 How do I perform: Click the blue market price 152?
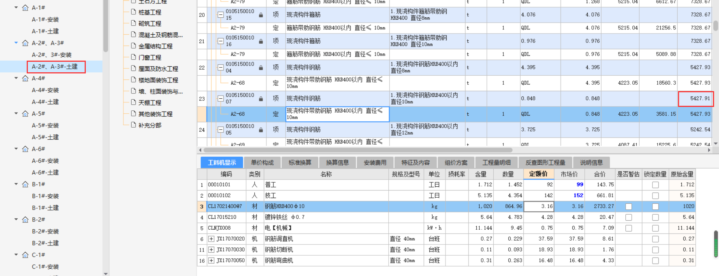pos(578,195)
